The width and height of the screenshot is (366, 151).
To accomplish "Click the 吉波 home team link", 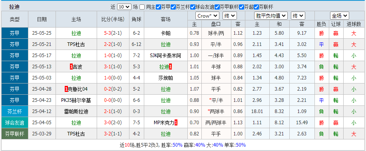I will click(78, 67).
